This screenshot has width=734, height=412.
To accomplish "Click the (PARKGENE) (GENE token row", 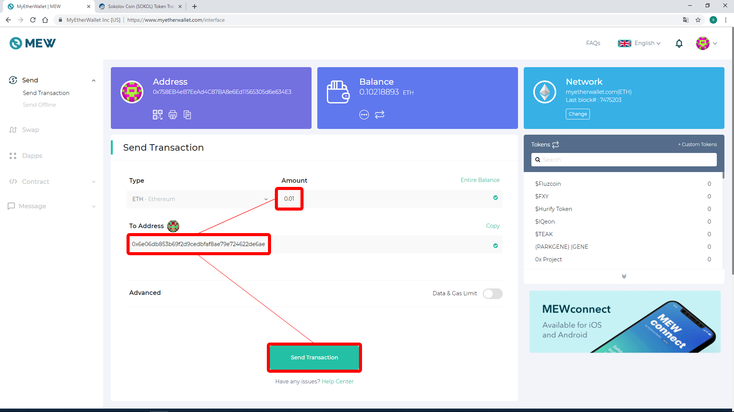I will 623,247.
